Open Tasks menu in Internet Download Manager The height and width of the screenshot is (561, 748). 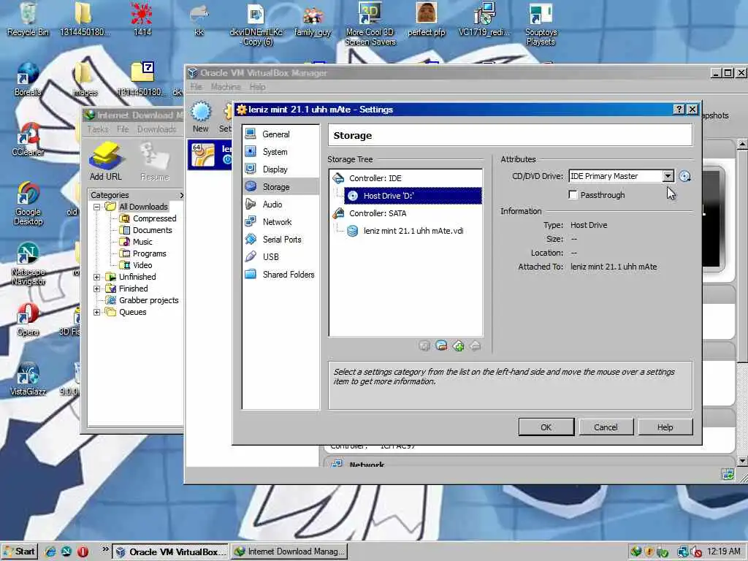click(98, 129)
